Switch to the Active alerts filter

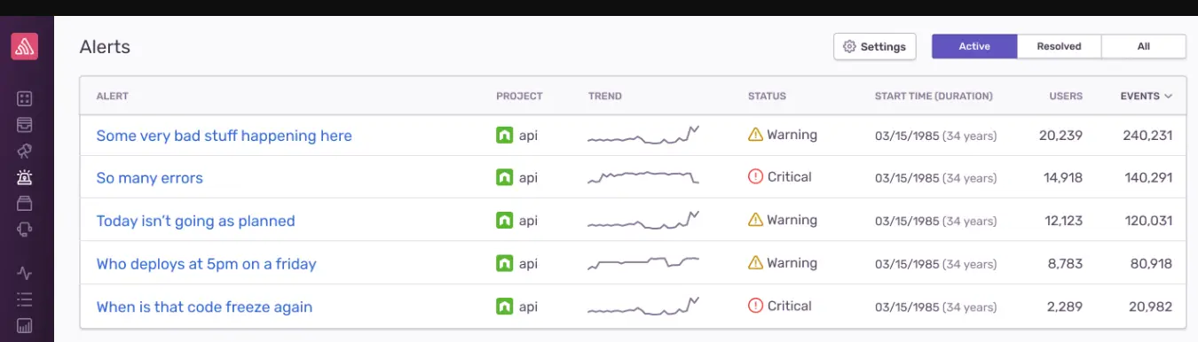click(x=974, y=46)
